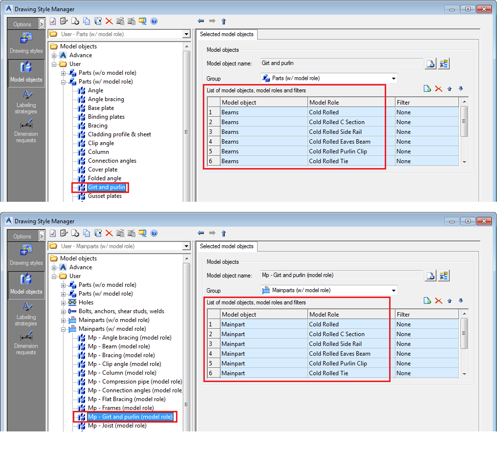Click the Model object name field reading Girt and purlin

(342, 63)
